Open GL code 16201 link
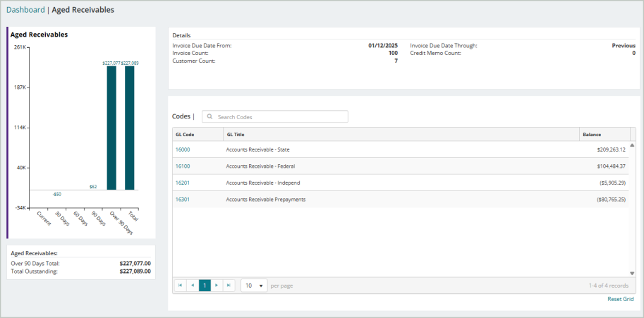This screenshot has height=318, width=644. pos(183,183)
